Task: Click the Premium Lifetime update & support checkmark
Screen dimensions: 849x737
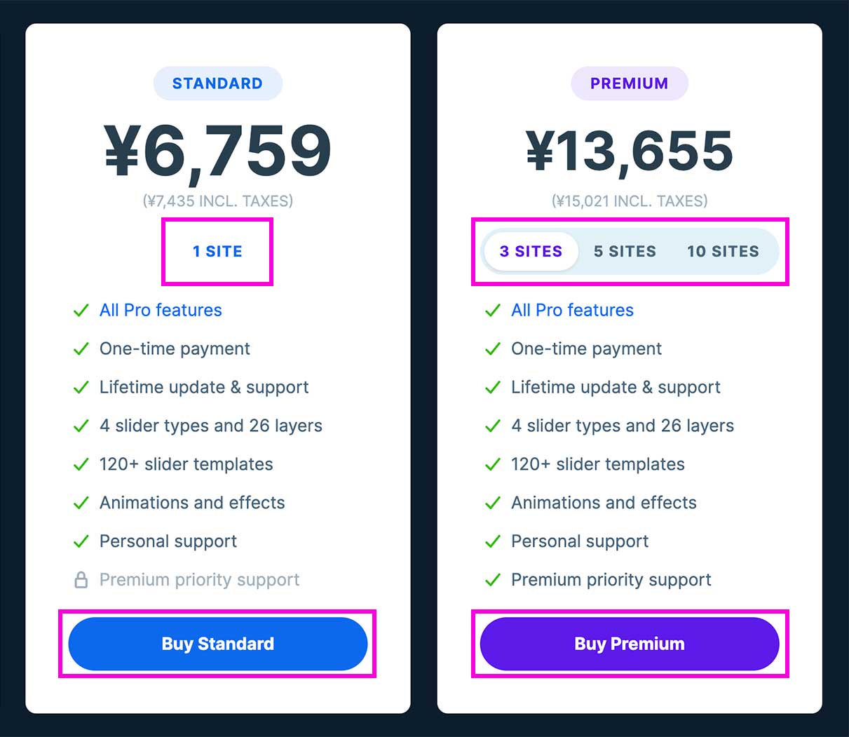Action: click(493, 387)
